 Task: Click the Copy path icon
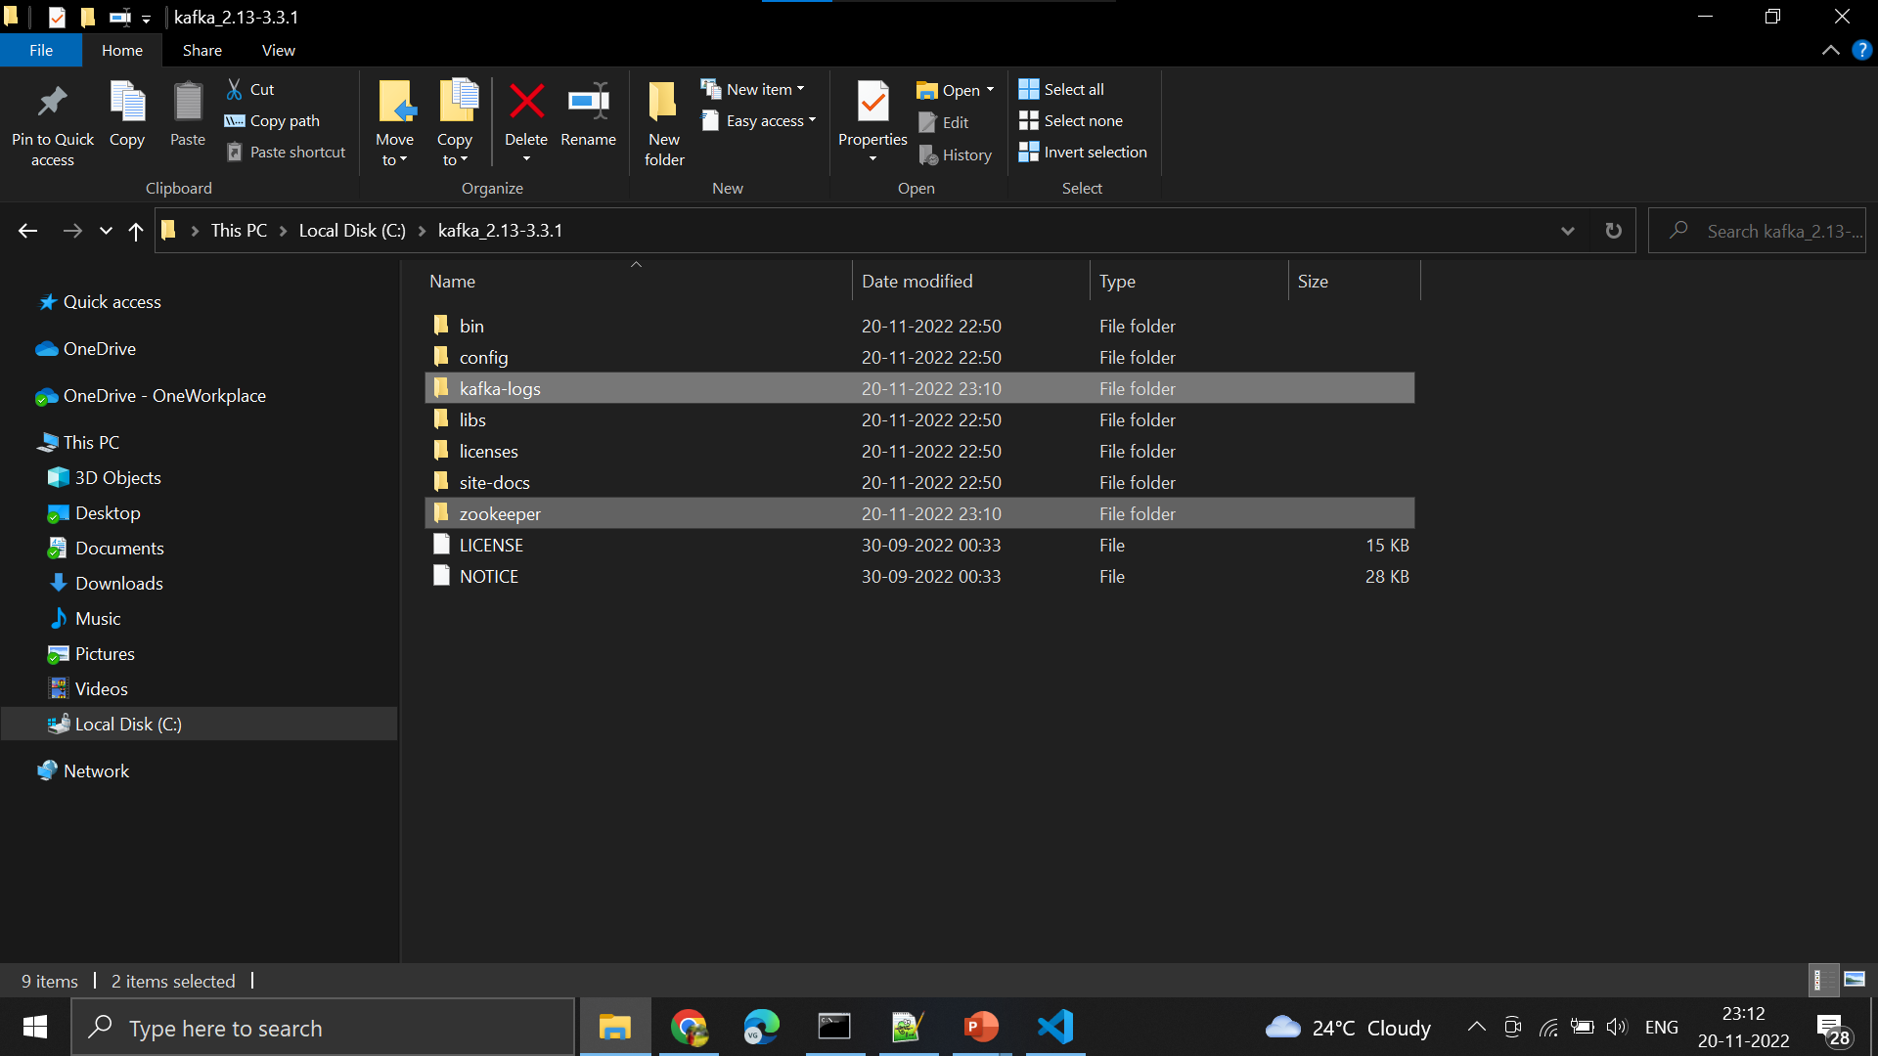235,121
